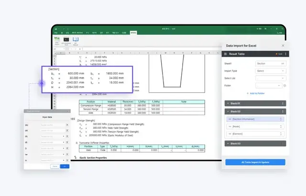Click the info icon beside Folder
Screen dimensions: 306x196
(x=285, y=86)
